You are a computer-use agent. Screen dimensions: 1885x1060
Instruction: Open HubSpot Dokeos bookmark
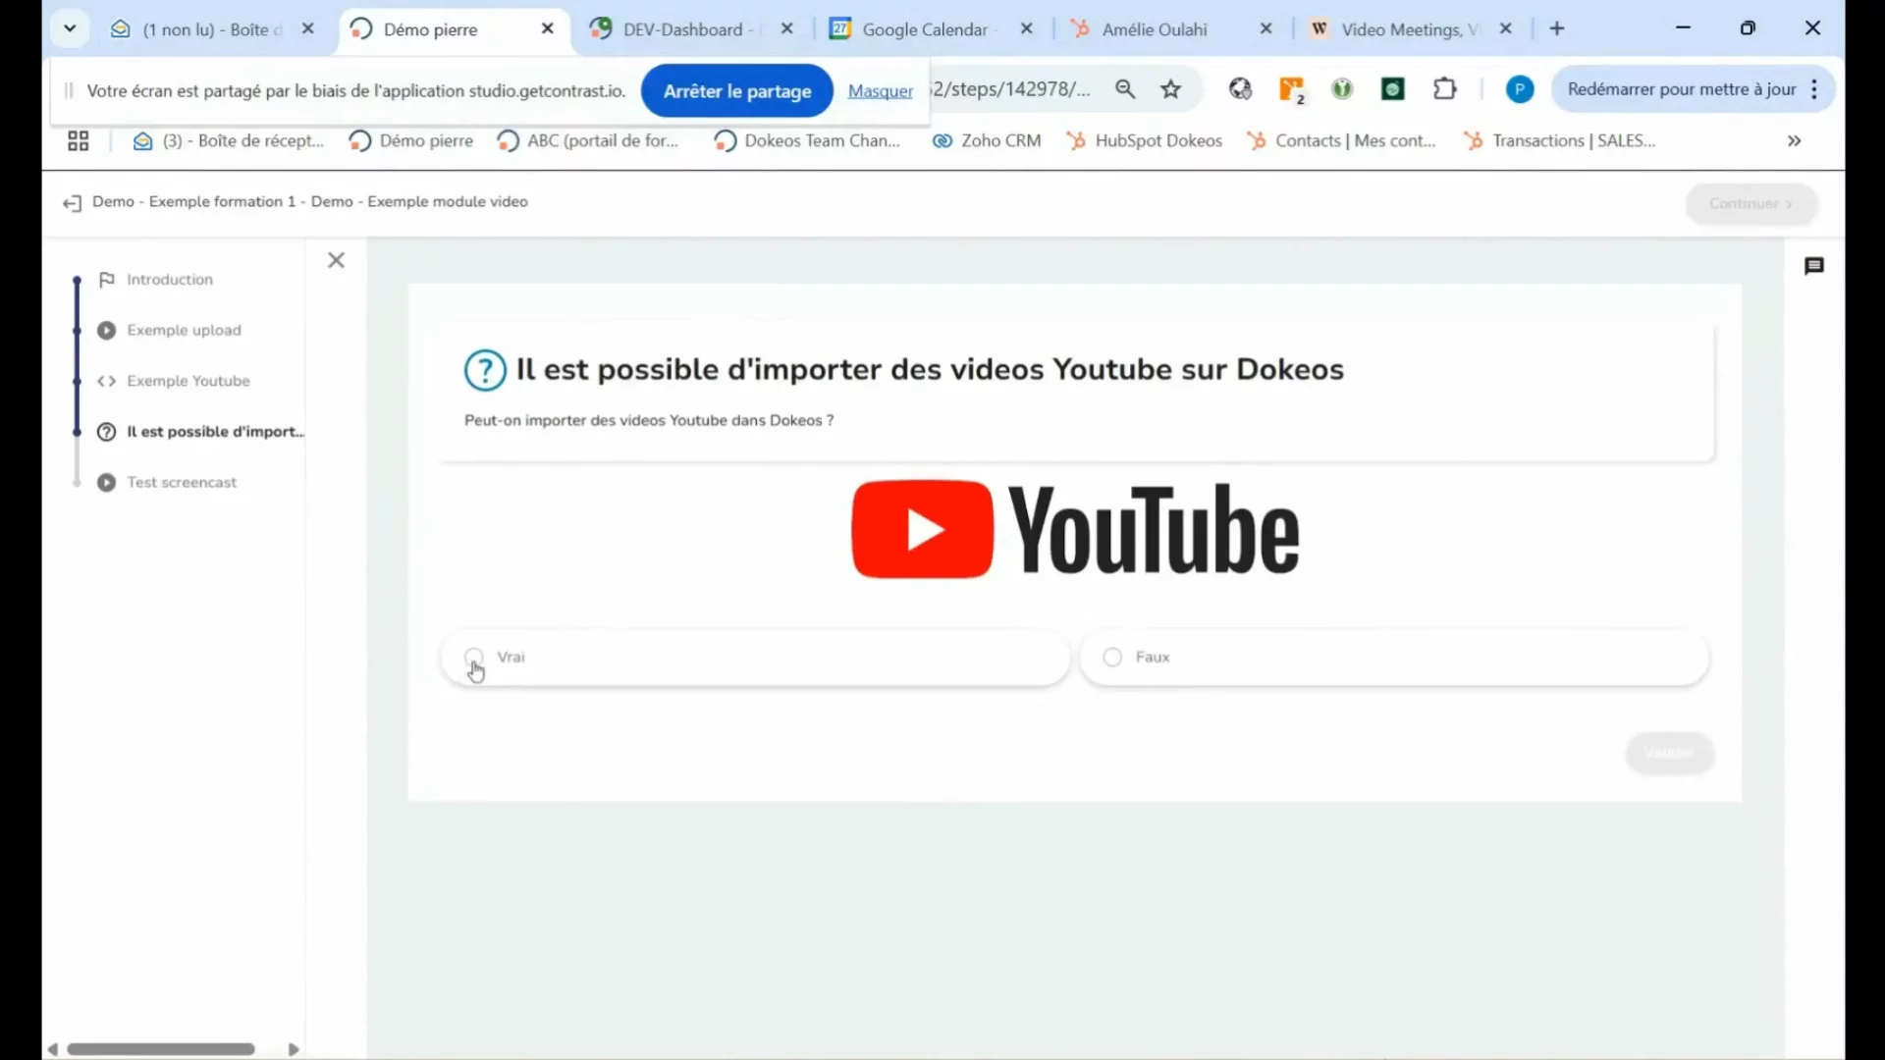click(x=1145, y=141)
